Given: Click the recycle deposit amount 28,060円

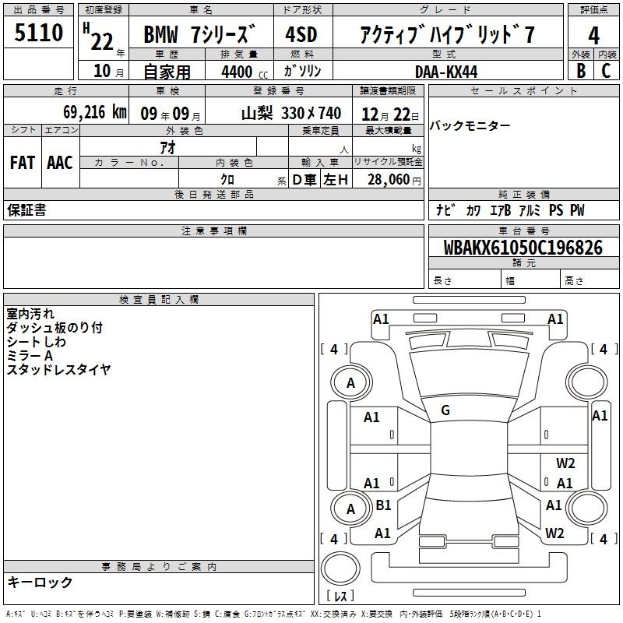Looking at the screenshot, I should click(x=388, y=180).
